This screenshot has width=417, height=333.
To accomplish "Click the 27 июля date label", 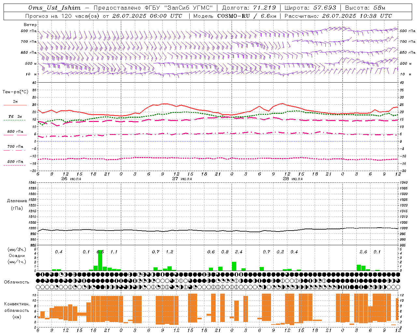I will coord(182,179).
